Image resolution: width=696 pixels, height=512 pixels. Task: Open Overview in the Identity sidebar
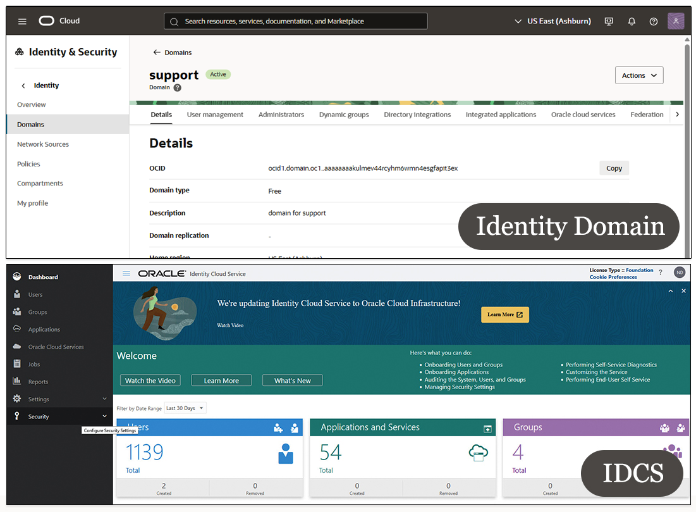click(x=32, y=105)
